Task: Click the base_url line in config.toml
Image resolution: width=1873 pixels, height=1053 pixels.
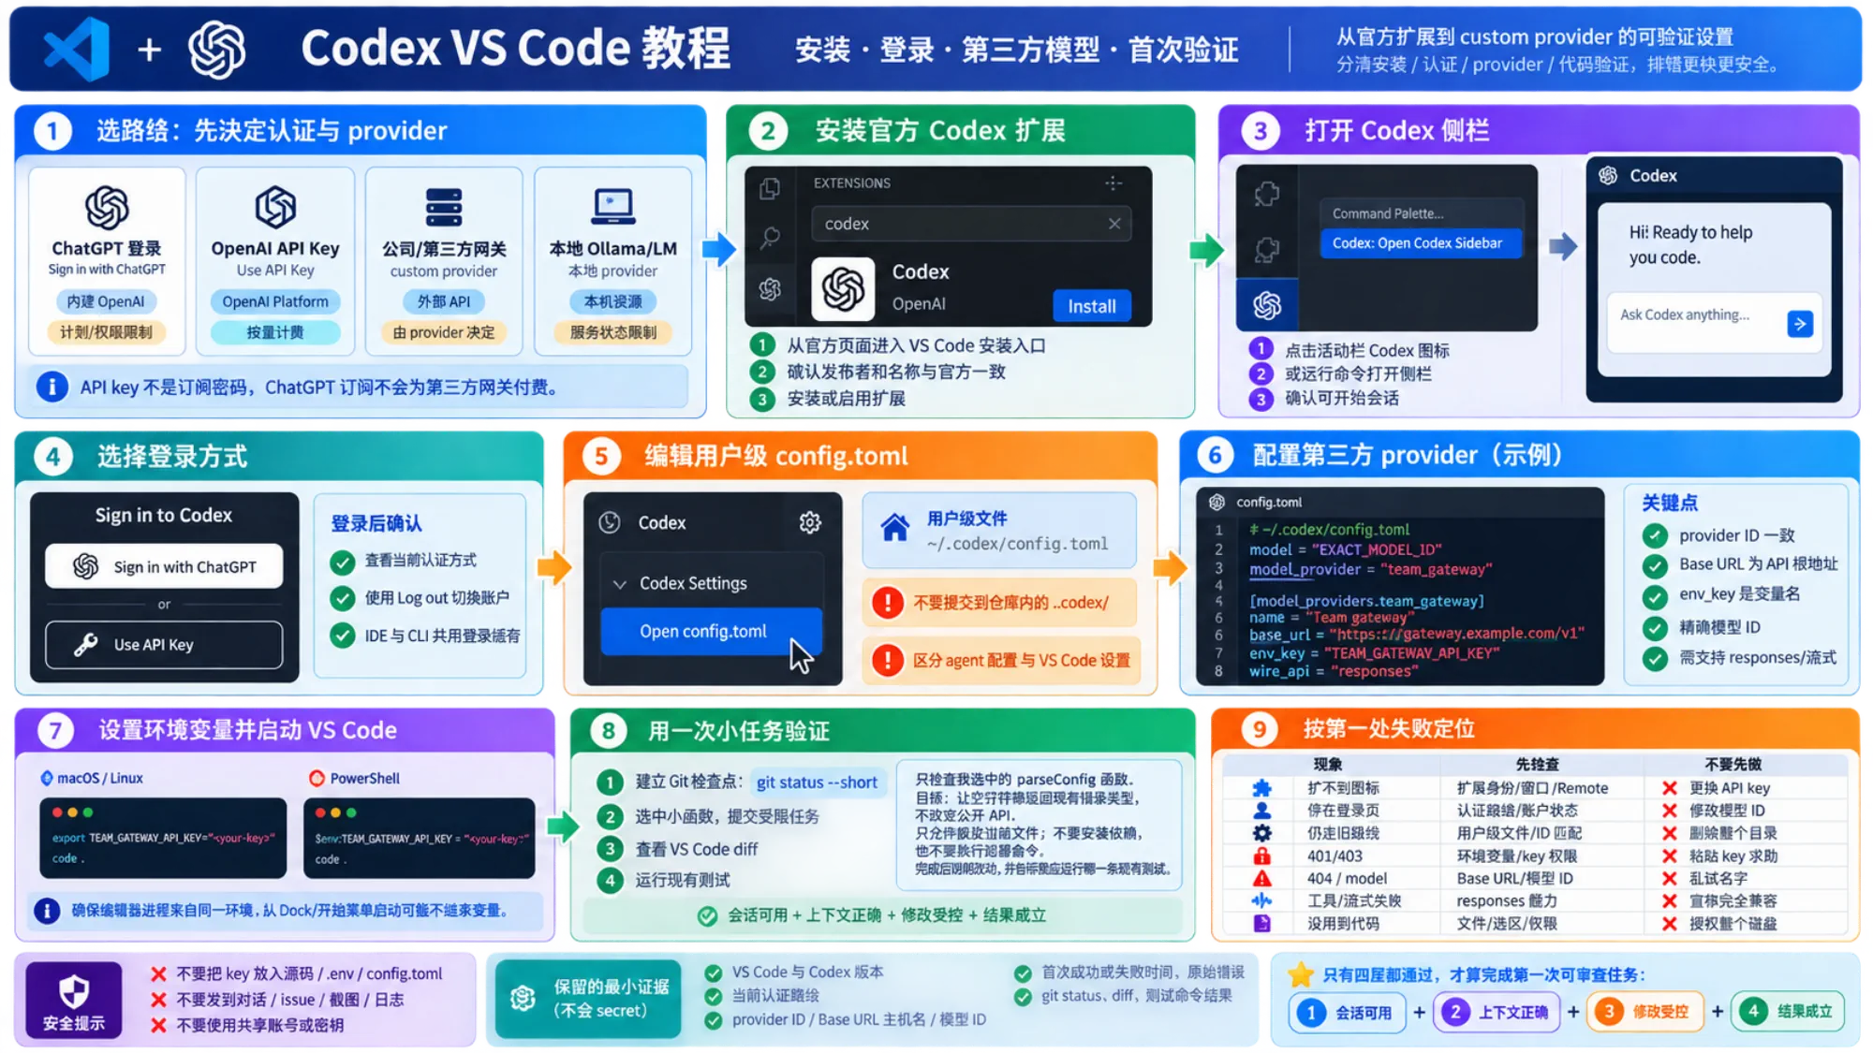Action: tap(1416, 634)
